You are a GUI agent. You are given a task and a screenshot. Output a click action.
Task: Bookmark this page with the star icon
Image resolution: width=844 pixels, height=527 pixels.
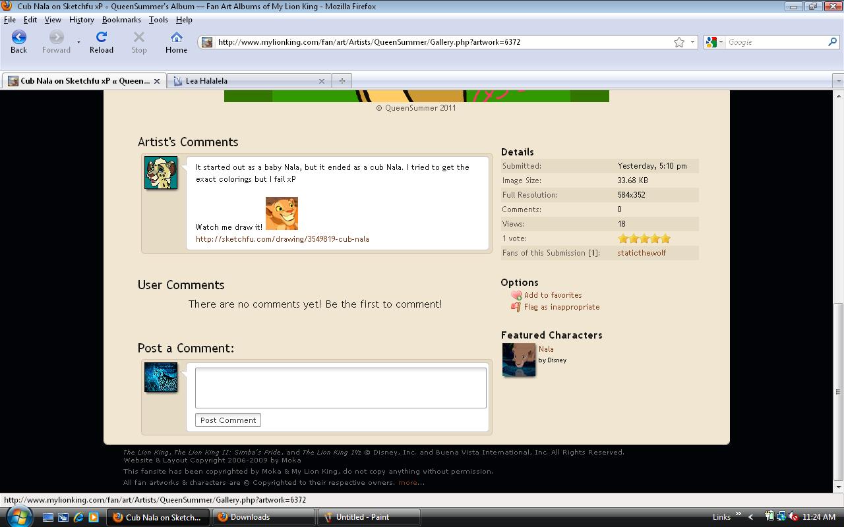[x=679, y=42]
